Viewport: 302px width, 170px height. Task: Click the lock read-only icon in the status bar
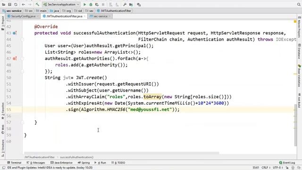(287, 168)
